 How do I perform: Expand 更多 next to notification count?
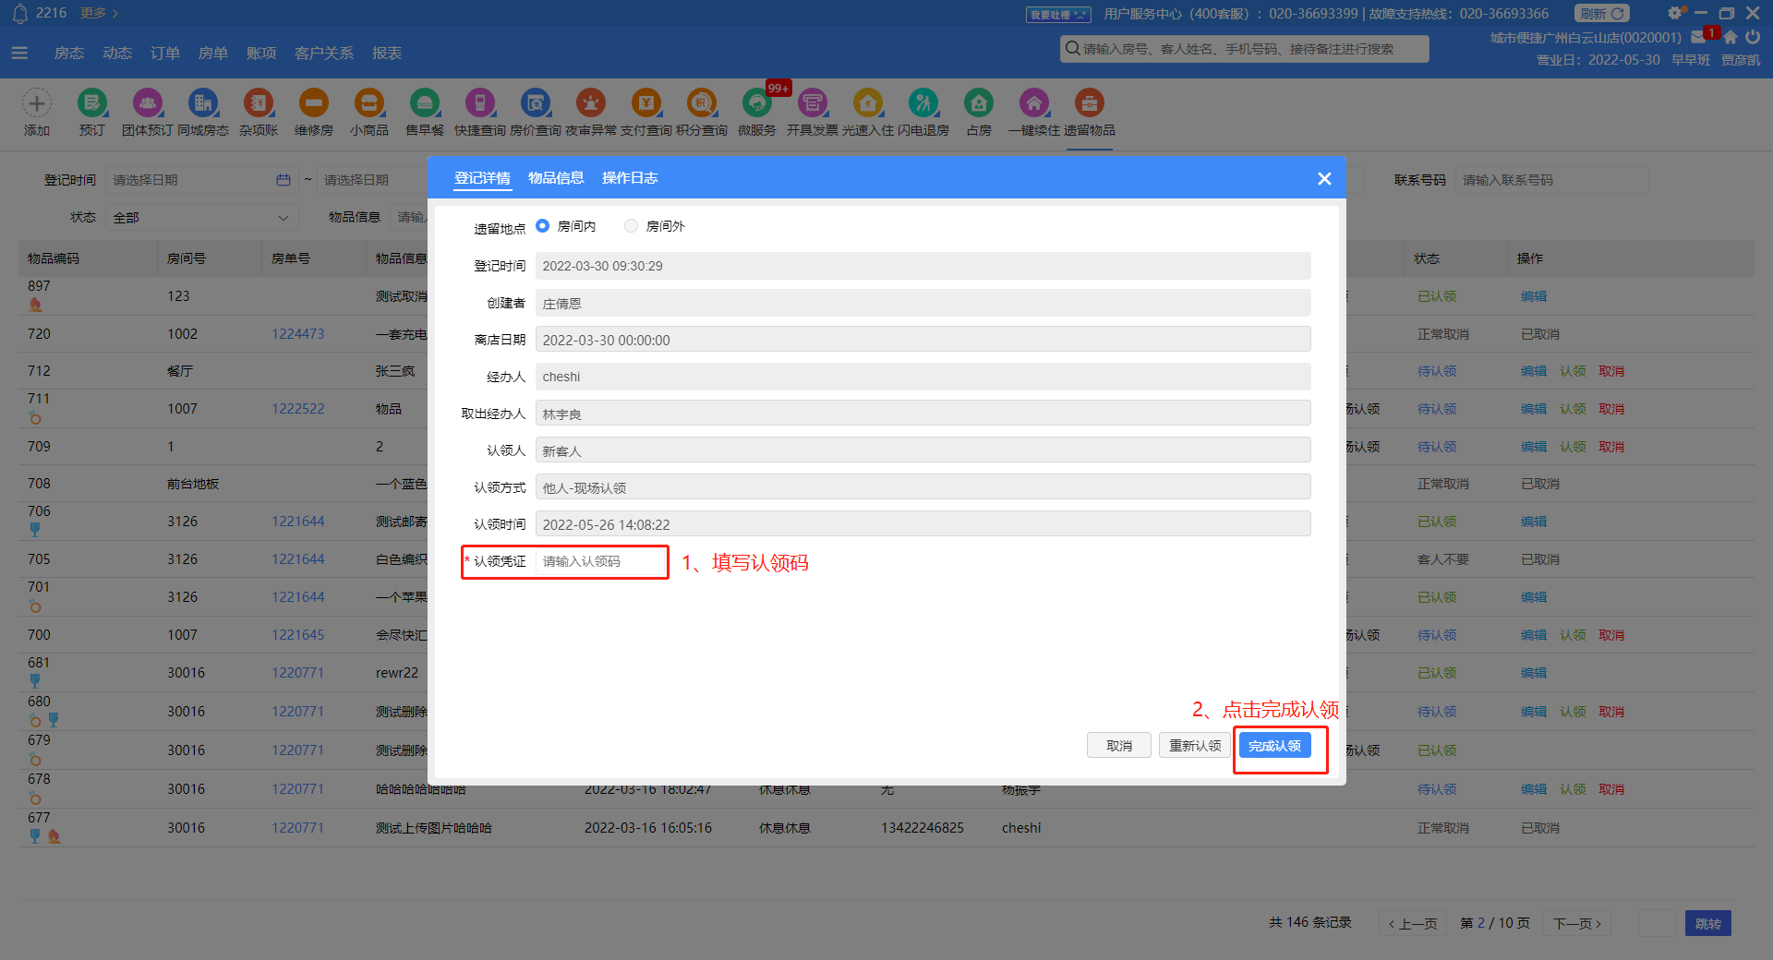point(99,13)
